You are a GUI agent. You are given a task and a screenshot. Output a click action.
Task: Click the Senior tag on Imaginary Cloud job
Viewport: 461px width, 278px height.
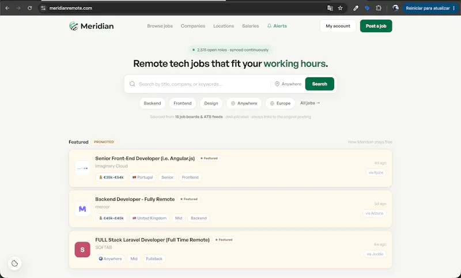click(x=167, y=177)
